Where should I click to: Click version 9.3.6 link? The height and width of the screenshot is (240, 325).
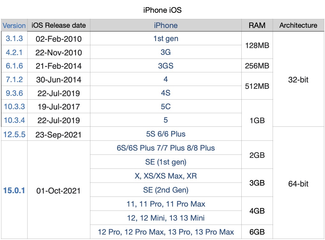(14, 93)
